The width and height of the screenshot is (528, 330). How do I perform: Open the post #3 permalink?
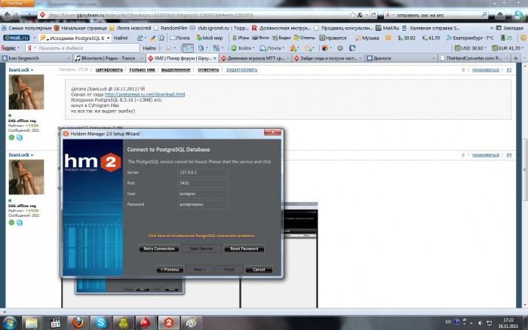[x=508, y=69]
